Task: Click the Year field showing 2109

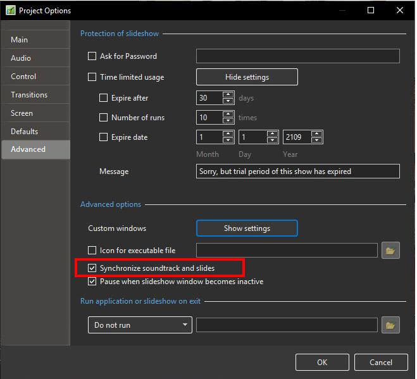Action: pos(297,137)
